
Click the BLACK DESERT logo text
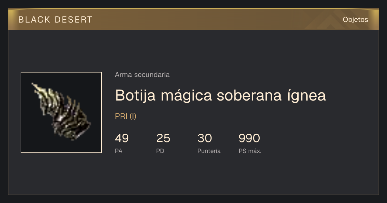point(55,20)
